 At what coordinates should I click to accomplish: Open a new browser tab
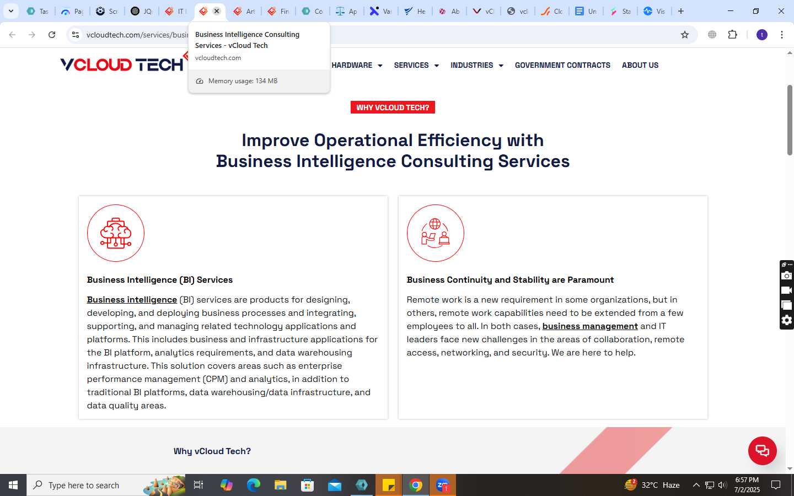point(681,11)
